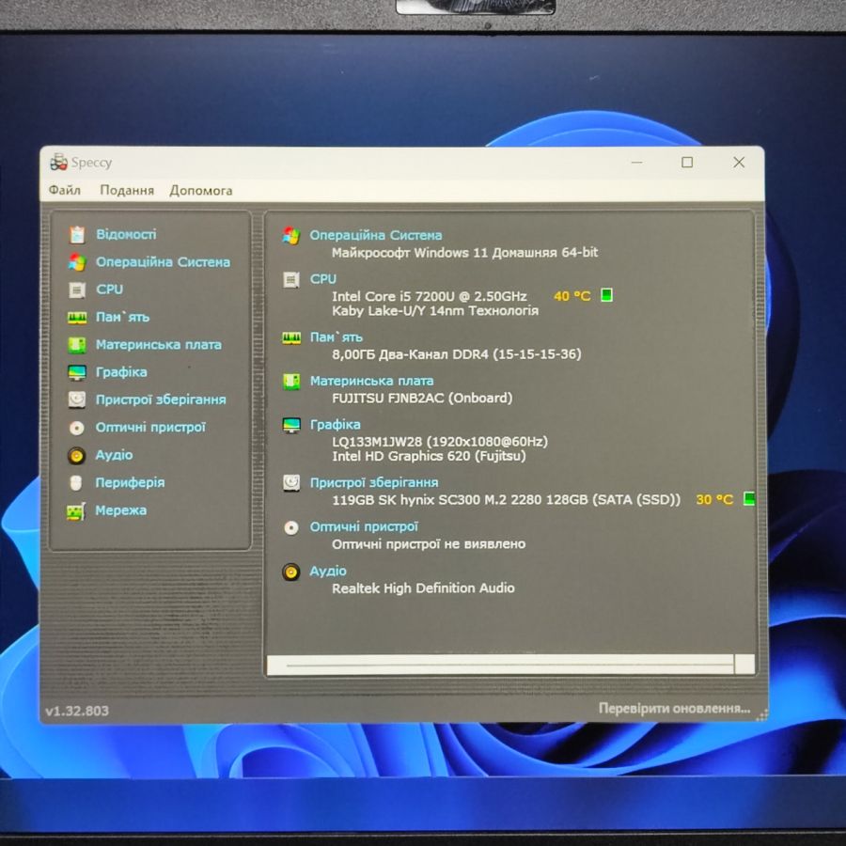Click the disc icon beside sidebar Оптичні пристрої
Screen dimensions: 846x846
(77, 428)
